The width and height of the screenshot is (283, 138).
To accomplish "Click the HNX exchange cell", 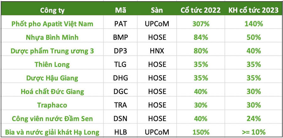I will [157, 51].
